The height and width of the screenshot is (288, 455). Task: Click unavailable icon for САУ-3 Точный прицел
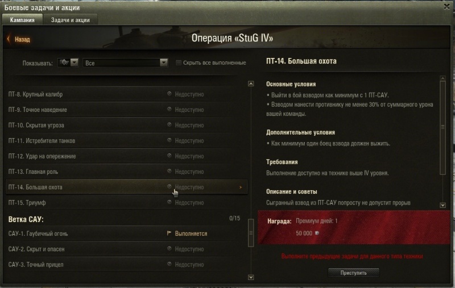tap(169, 264)
